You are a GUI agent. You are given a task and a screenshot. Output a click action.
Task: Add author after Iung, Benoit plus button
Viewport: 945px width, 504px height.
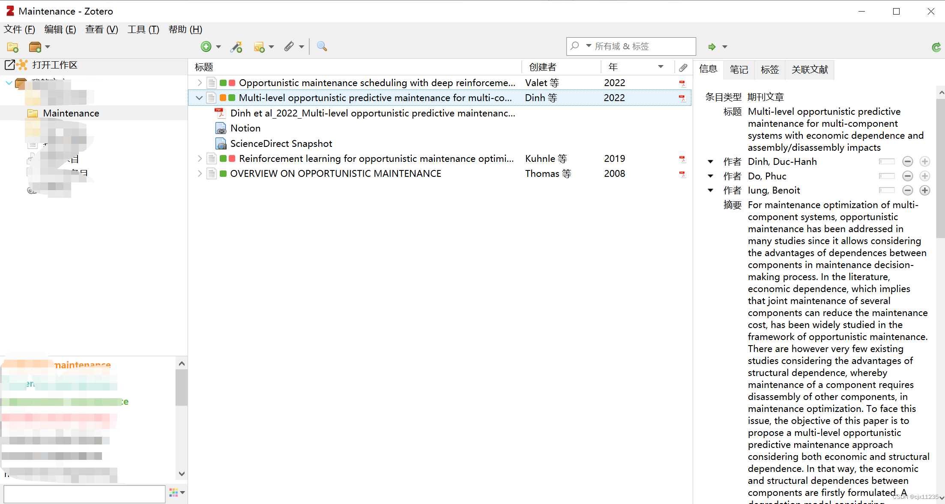[925, 190]
